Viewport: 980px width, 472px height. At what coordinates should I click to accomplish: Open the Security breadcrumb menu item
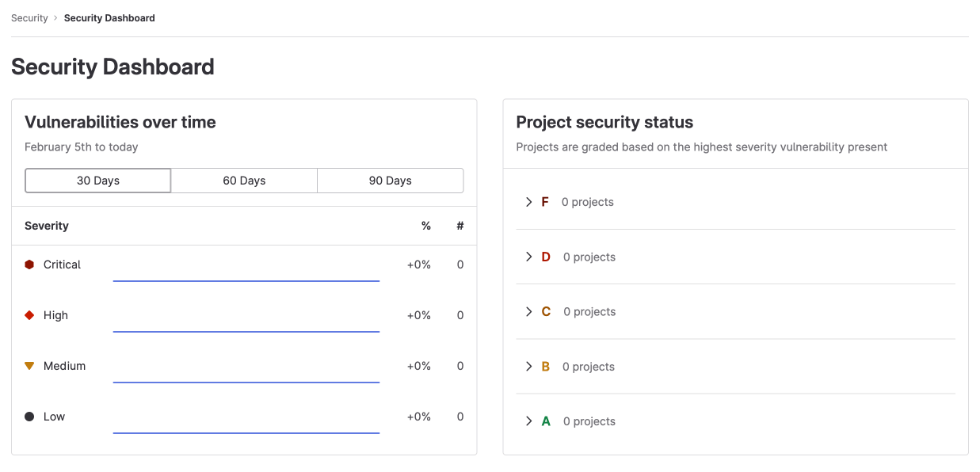tap(29, 17)
